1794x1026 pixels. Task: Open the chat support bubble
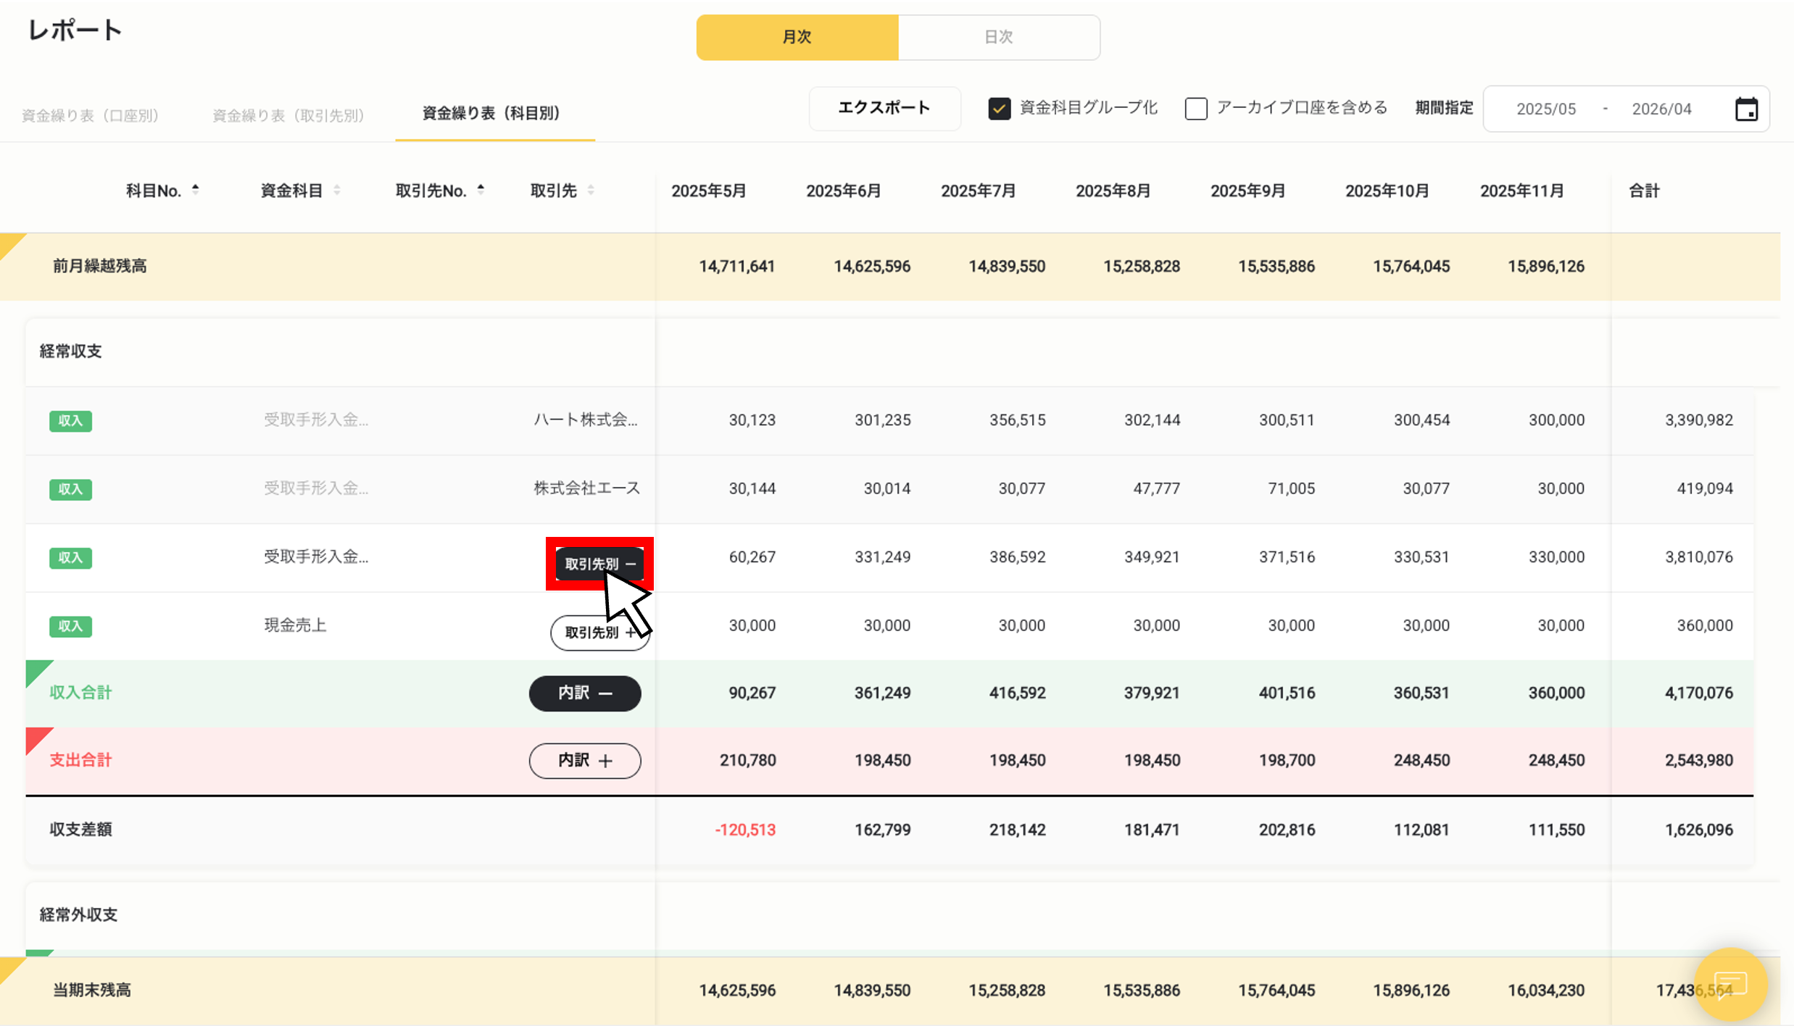pos(1731,983)
